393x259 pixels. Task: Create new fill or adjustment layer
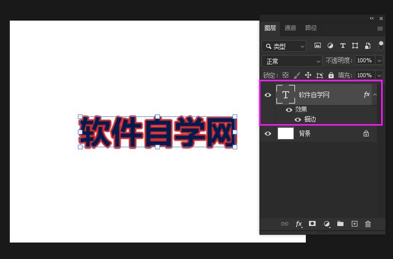(x=326, y=224)
